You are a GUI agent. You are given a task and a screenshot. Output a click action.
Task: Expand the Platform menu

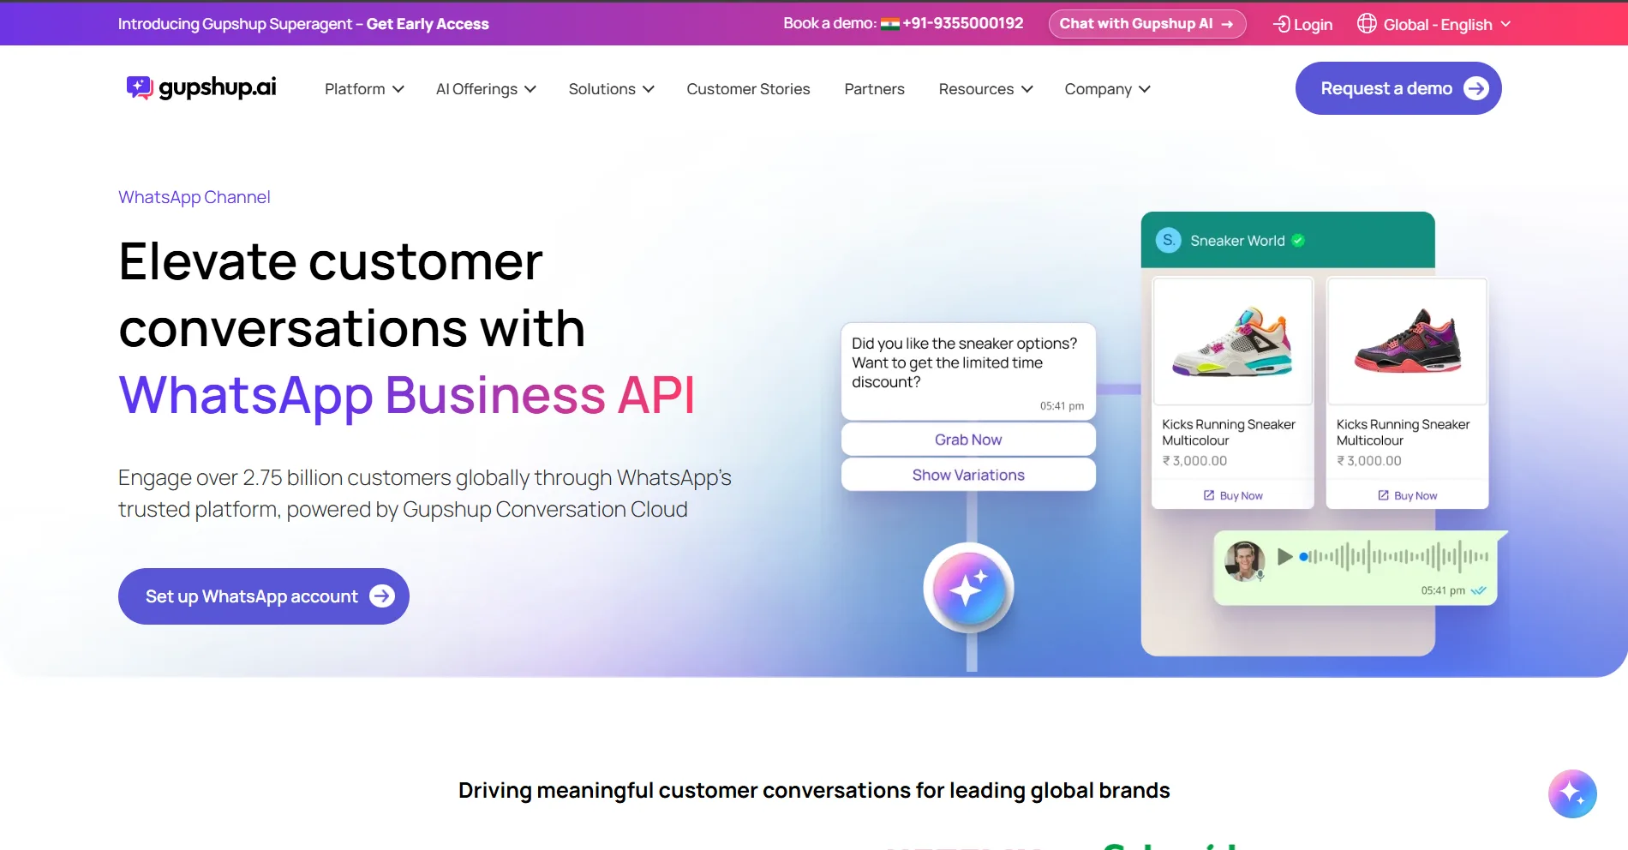click(364, 89)
